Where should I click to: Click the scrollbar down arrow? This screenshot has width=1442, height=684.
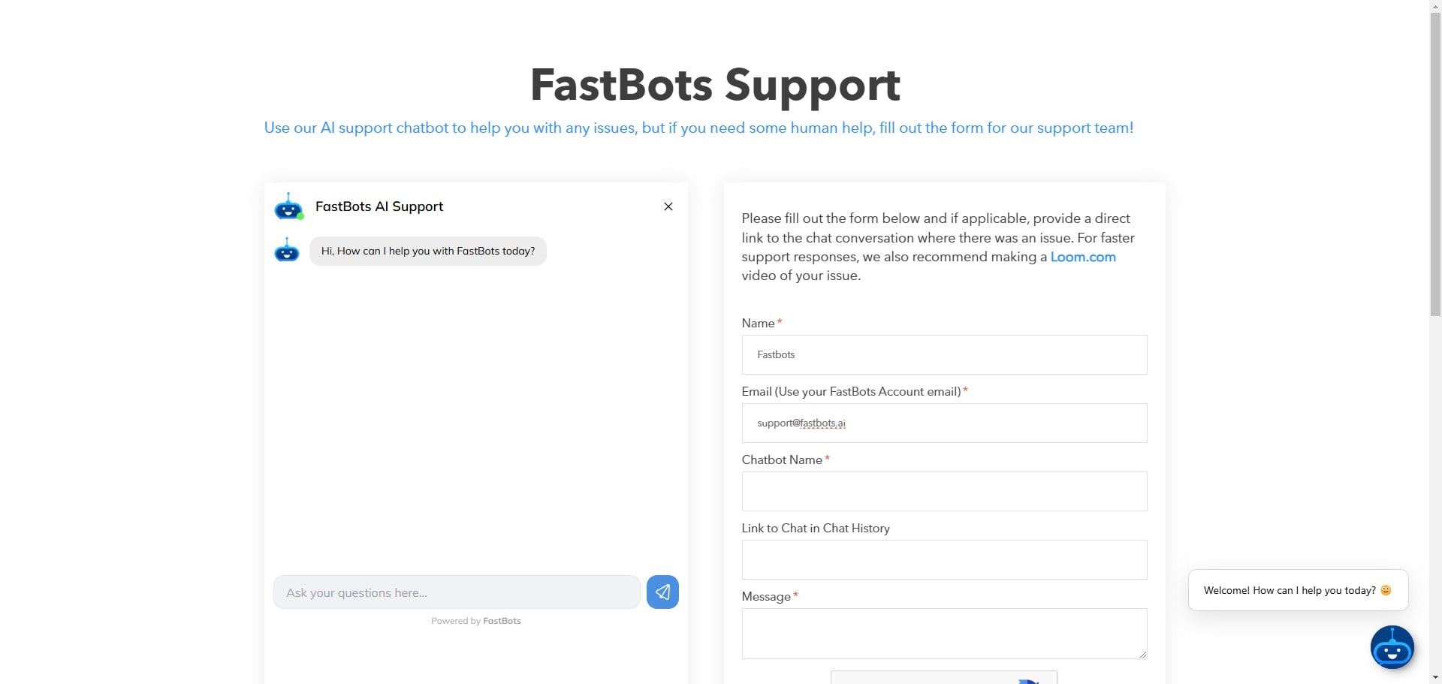click(x=1435, y=677)
